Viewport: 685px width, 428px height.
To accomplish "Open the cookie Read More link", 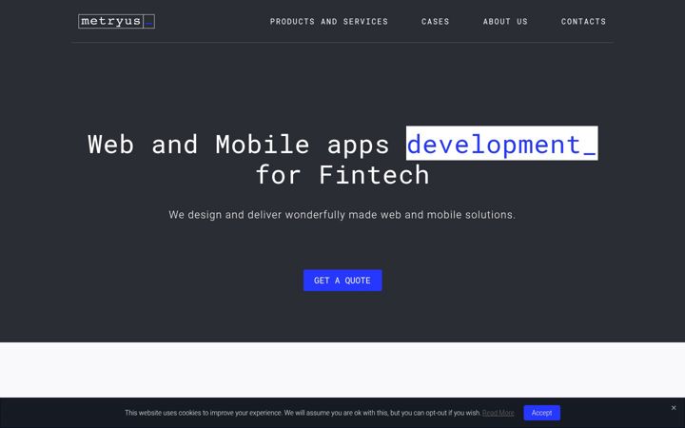I will 498,413.
